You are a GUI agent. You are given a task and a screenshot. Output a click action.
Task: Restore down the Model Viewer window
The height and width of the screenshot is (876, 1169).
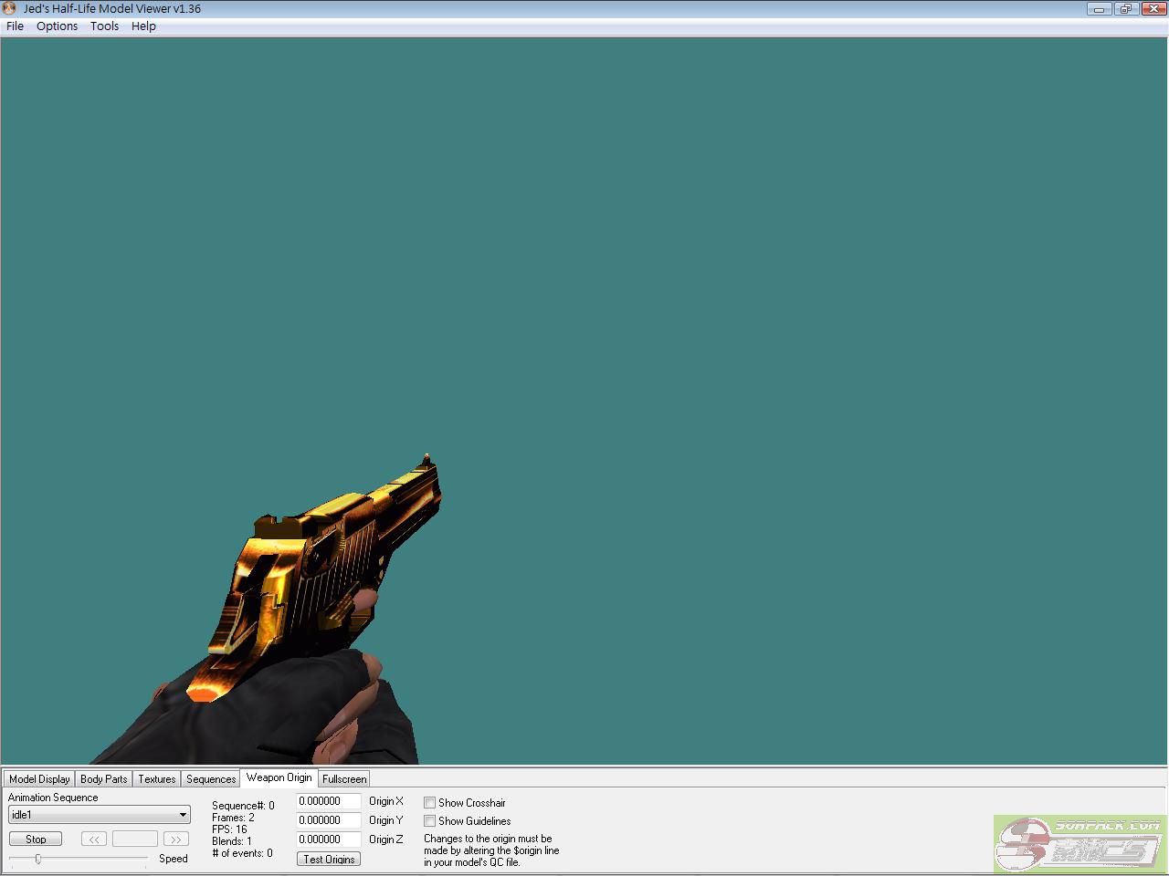(x=1125, y=9)
